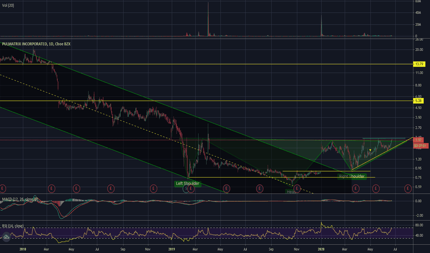This screenshot has width=430, height=253.
Task: Click the TradingView logo badge beside the RSI pane
Action: pos(6,237)
